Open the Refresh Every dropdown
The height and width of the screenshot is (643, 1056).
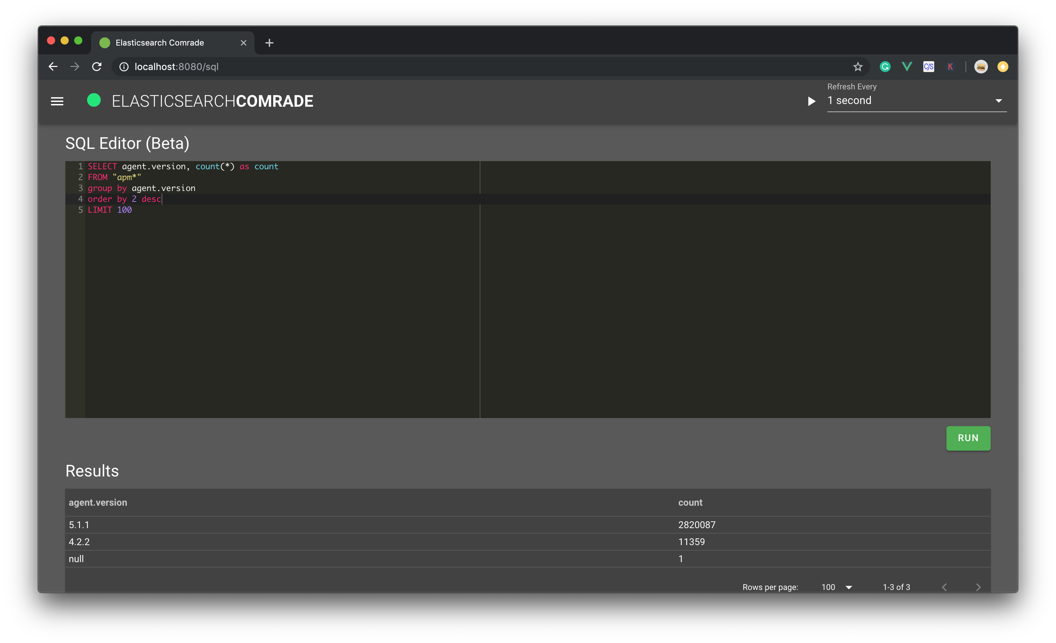[x=916, y=101]
